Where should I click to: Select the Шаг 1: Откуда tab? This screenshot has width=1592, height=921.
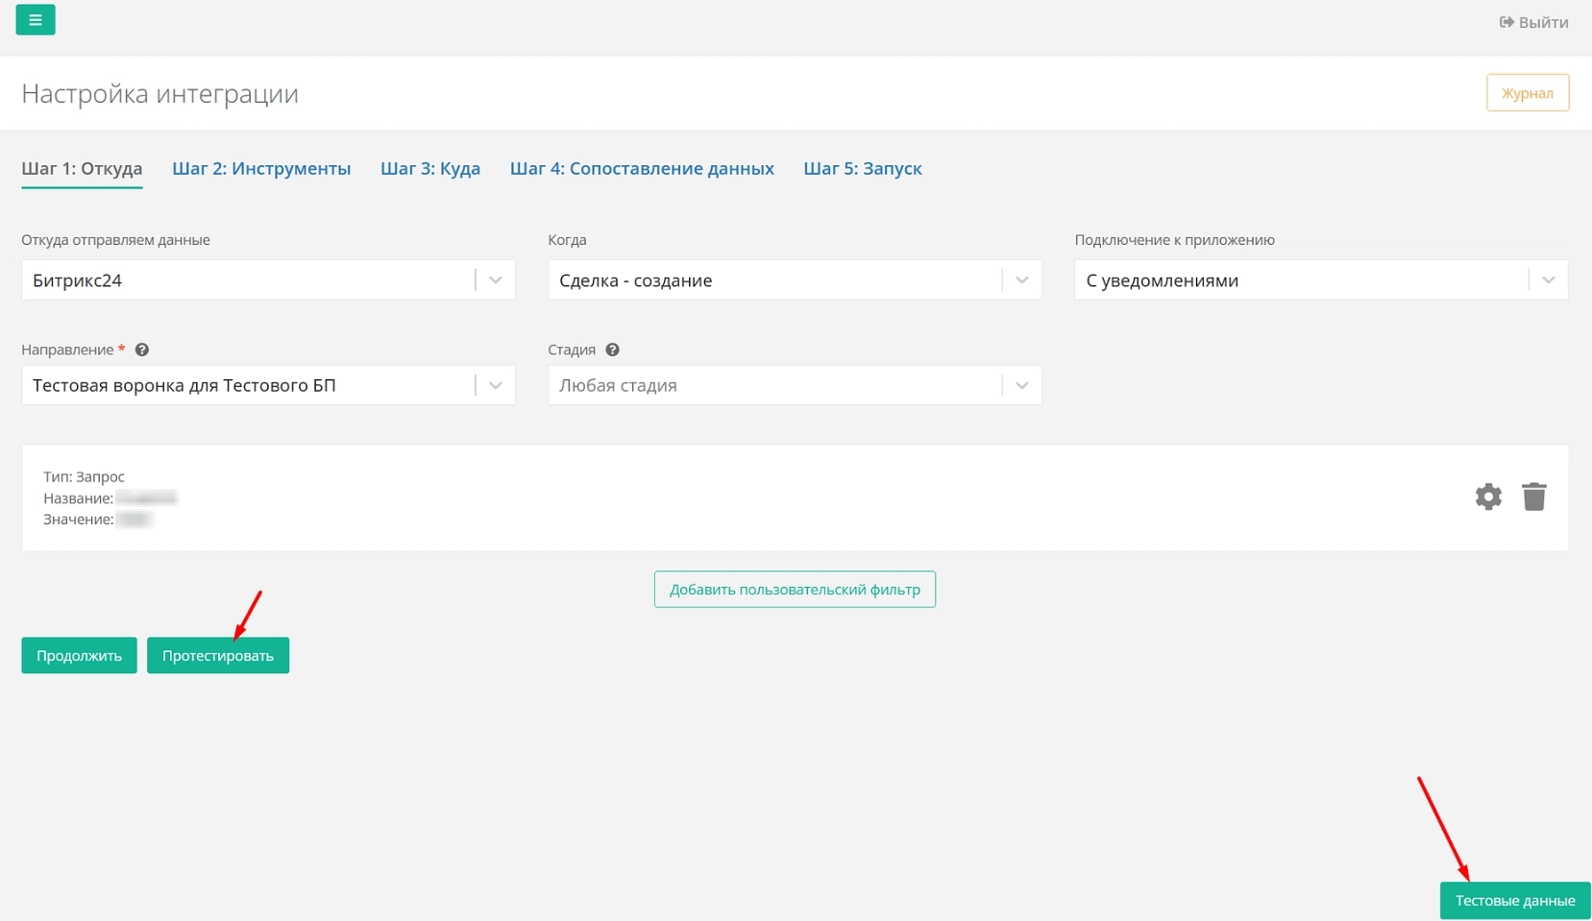82,169
